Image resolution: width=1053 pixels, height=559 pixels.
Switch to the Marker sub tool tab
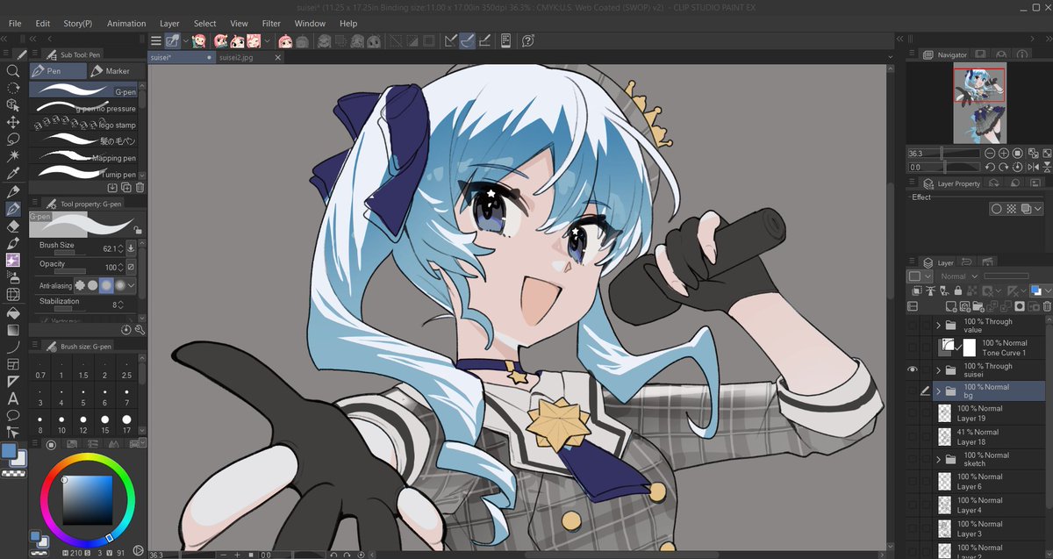(116, 71)
